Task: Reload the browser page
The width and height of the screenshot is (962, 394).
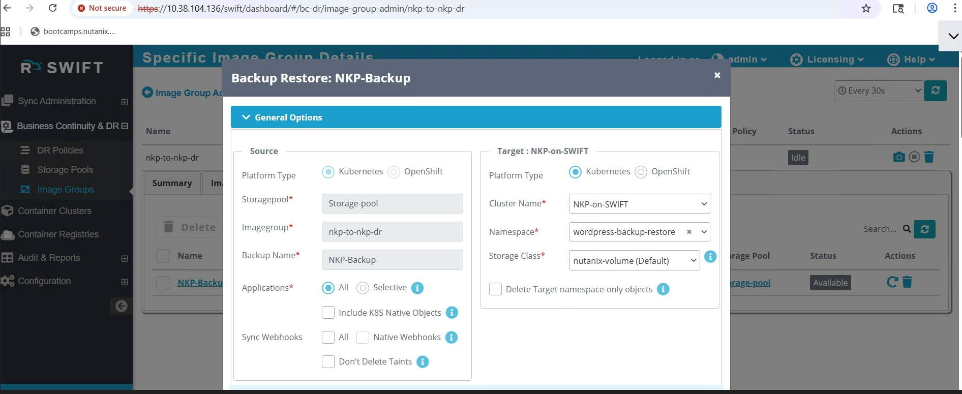Action: click(52, 8)
